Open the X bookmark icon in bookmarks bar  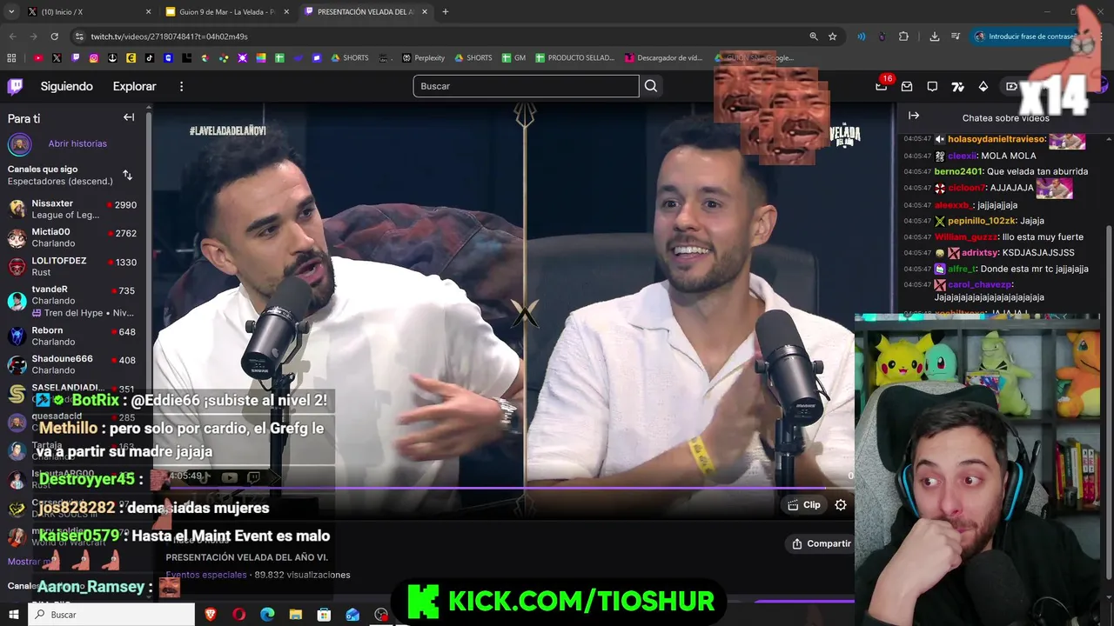(x=57, y=58)
